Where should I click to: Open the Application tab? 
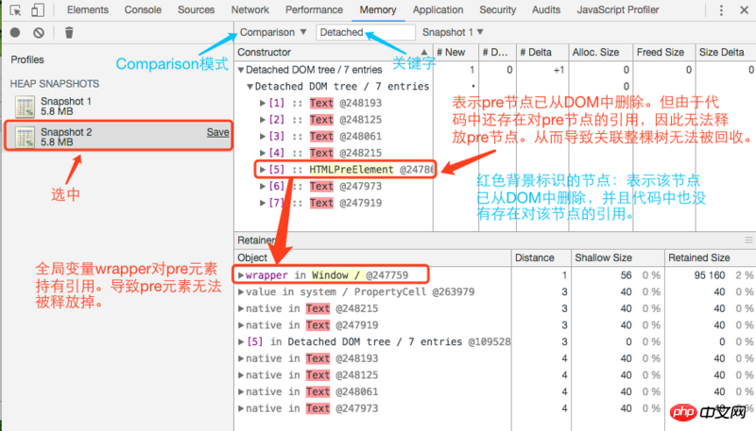438,9
